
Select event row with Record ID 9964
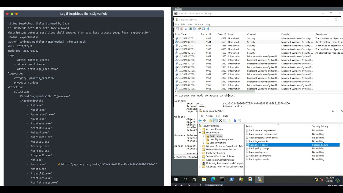click(259, 57)
